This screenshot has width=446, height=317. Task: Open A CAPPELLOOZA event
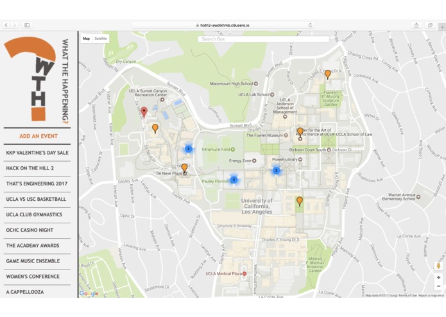(x=37, y=292)
